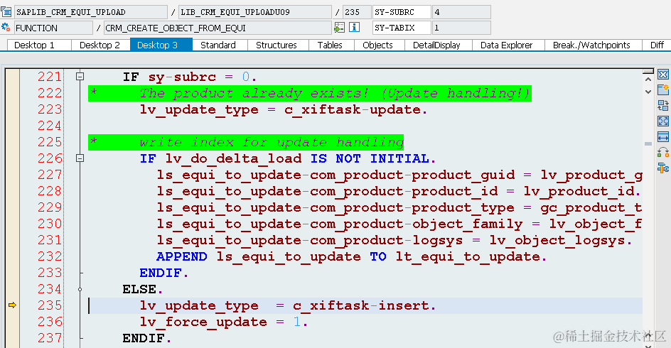Click the ENDIF statement on line 233
Screen dimensions: 671x348
tap(164, 273)
